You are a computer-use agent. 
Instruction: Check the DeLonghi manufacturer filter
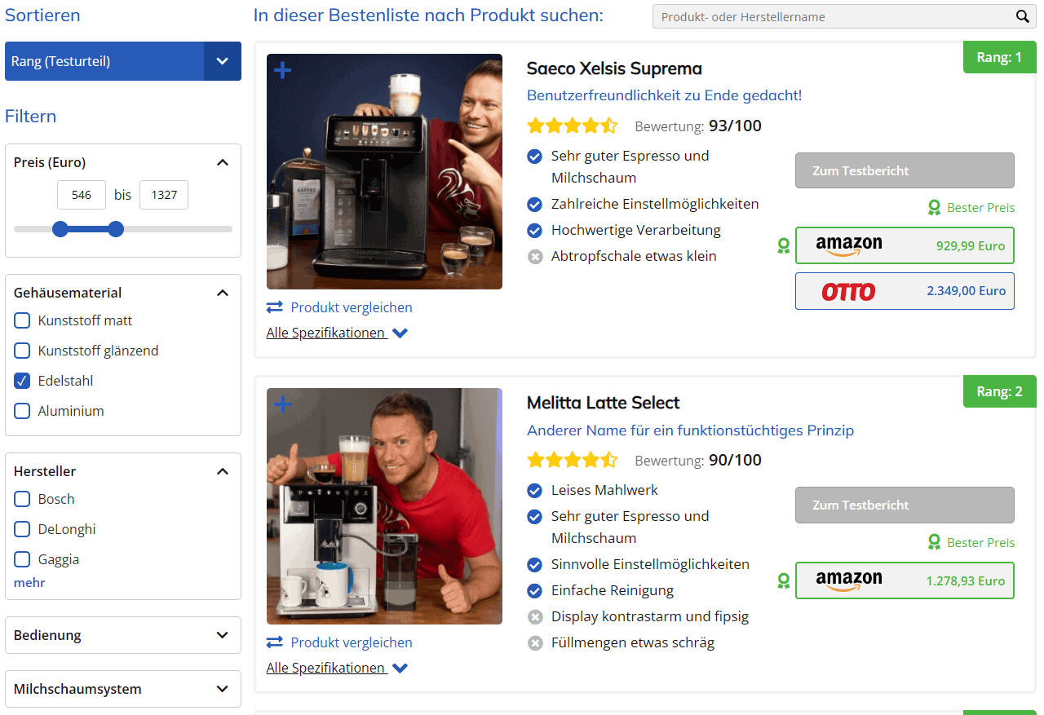click(x=21, y=529)
